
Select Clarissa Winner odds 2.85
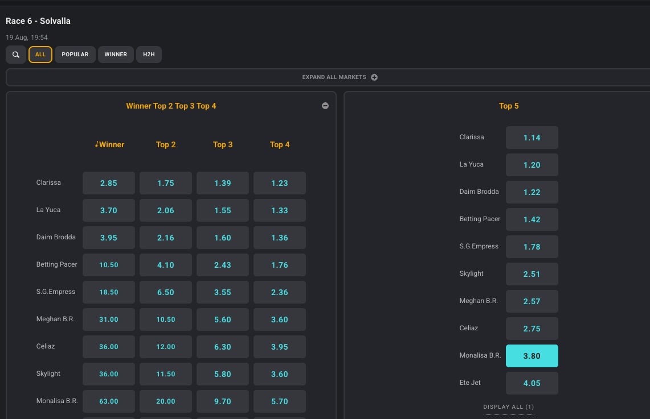pyautogui.click(x=109, y=183)
